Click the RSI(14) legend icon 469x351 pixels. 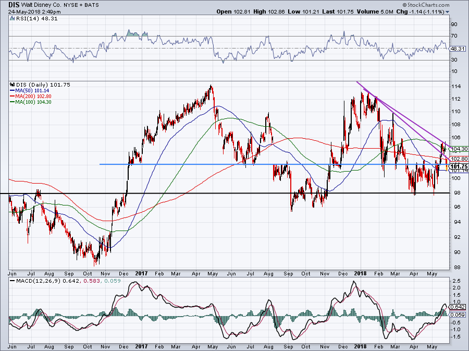click(12, 19)
